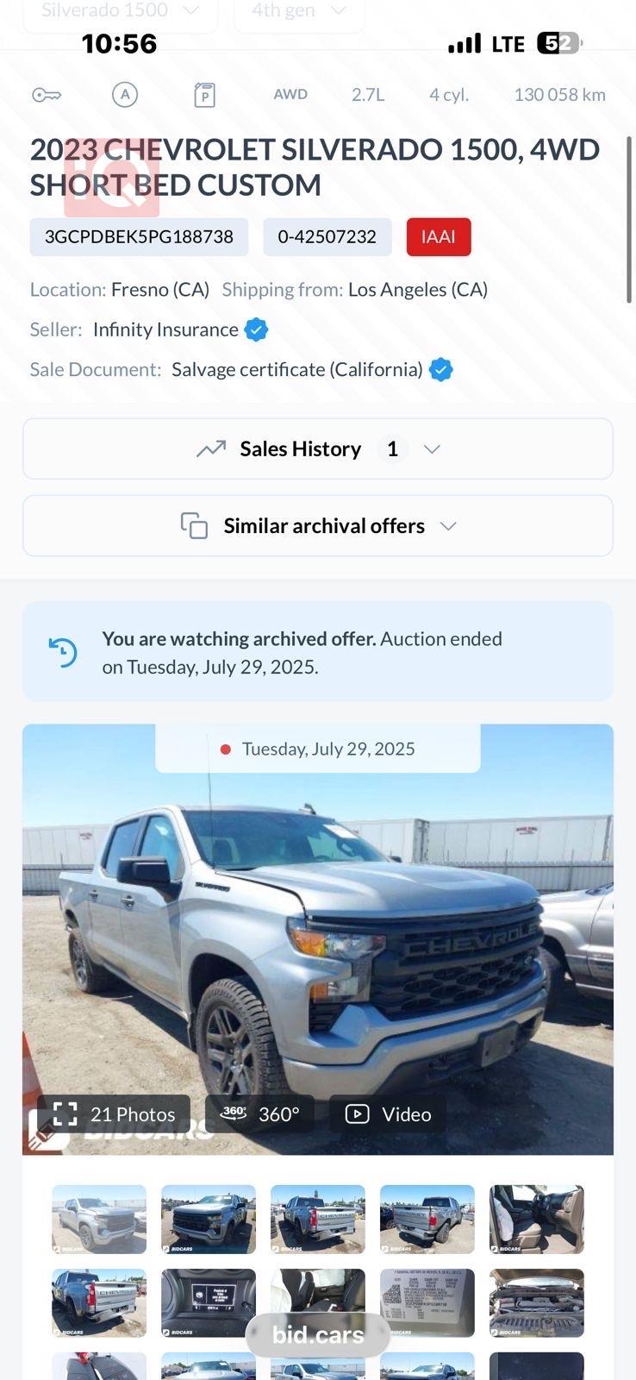Click the key icon in specs row

pos(47,95)
